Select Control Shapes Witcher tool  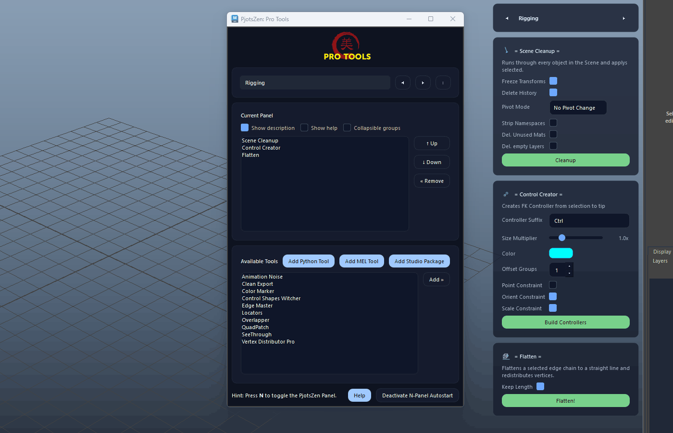coord(271,298)
